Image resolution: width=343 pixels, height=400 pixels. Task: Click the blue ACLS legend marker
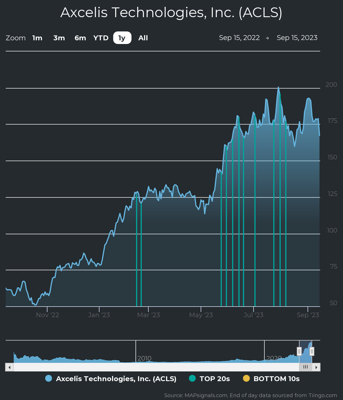[x=49, y=378]
